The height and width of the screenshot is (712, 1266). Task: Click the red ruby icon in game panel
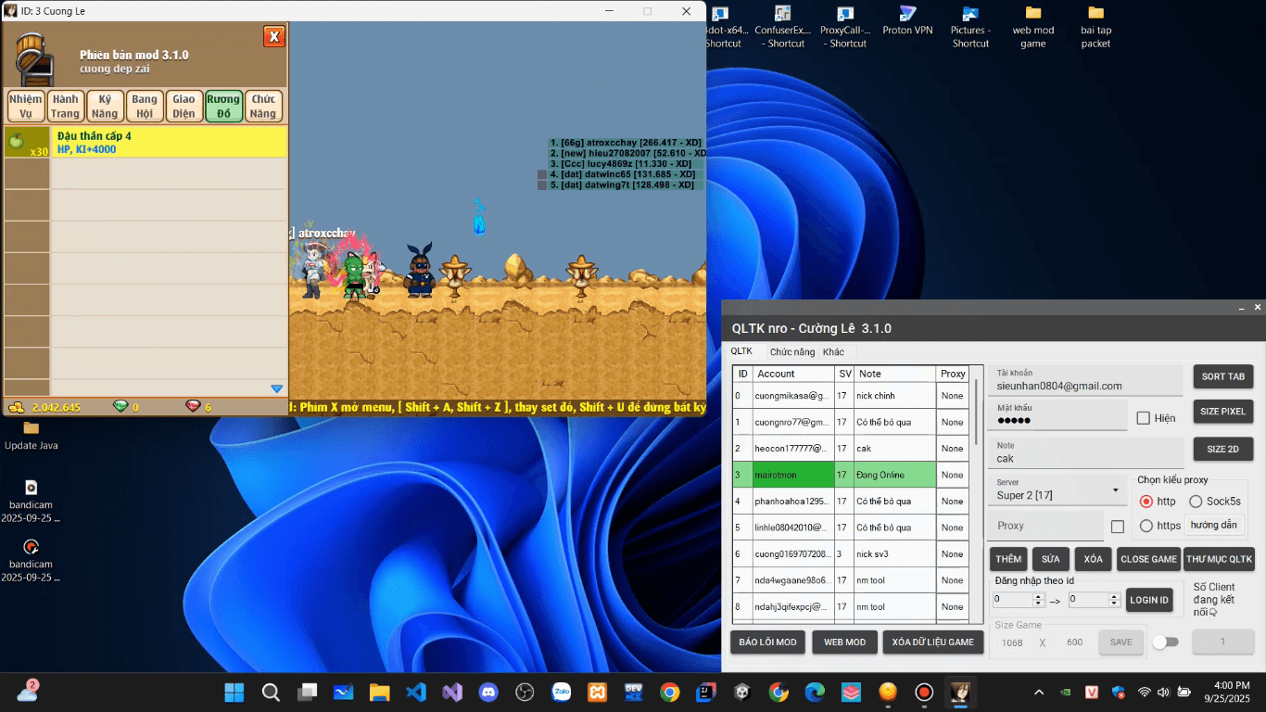tap(193, 407)
